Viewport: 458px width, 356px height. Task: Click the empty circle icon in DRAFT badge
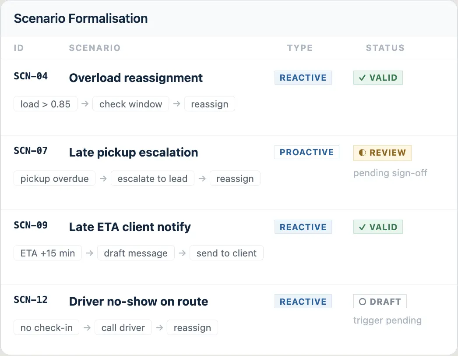pyautogui.click(x=362, y=302)
